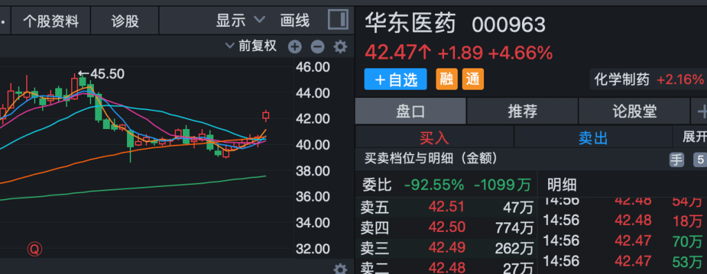Open chart settings gear icon
The image size is (707, 274).
coord(340,46)
